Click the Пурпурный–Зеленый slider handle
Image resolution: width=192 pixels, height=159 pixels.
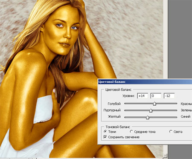(151, 110)
